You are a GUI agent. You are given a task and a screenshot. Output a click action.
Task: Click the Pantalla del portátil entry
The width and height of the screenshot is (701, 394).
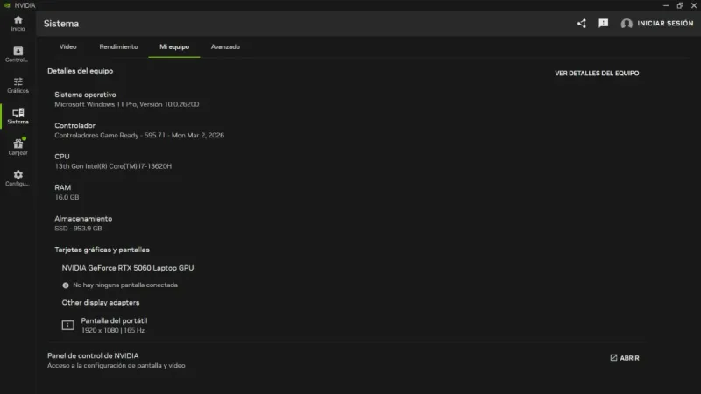tap(114, 320)
